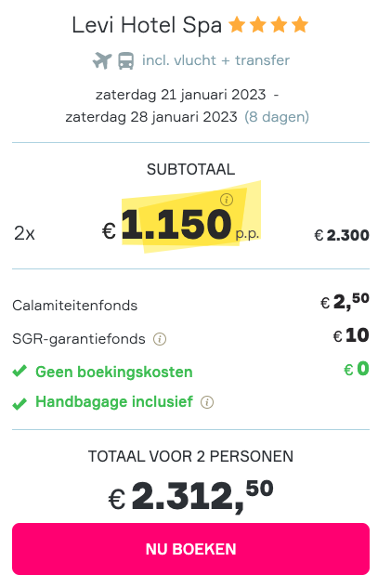Click the SGR-garantiefonds label
This screenshot has height=588, width=378.
(x=79, y=339)
